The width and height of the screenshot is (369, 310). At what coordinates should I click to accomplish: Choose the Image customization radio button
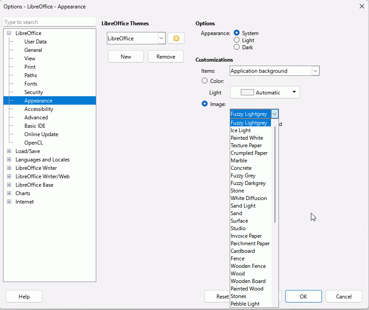tap(205, 104)
